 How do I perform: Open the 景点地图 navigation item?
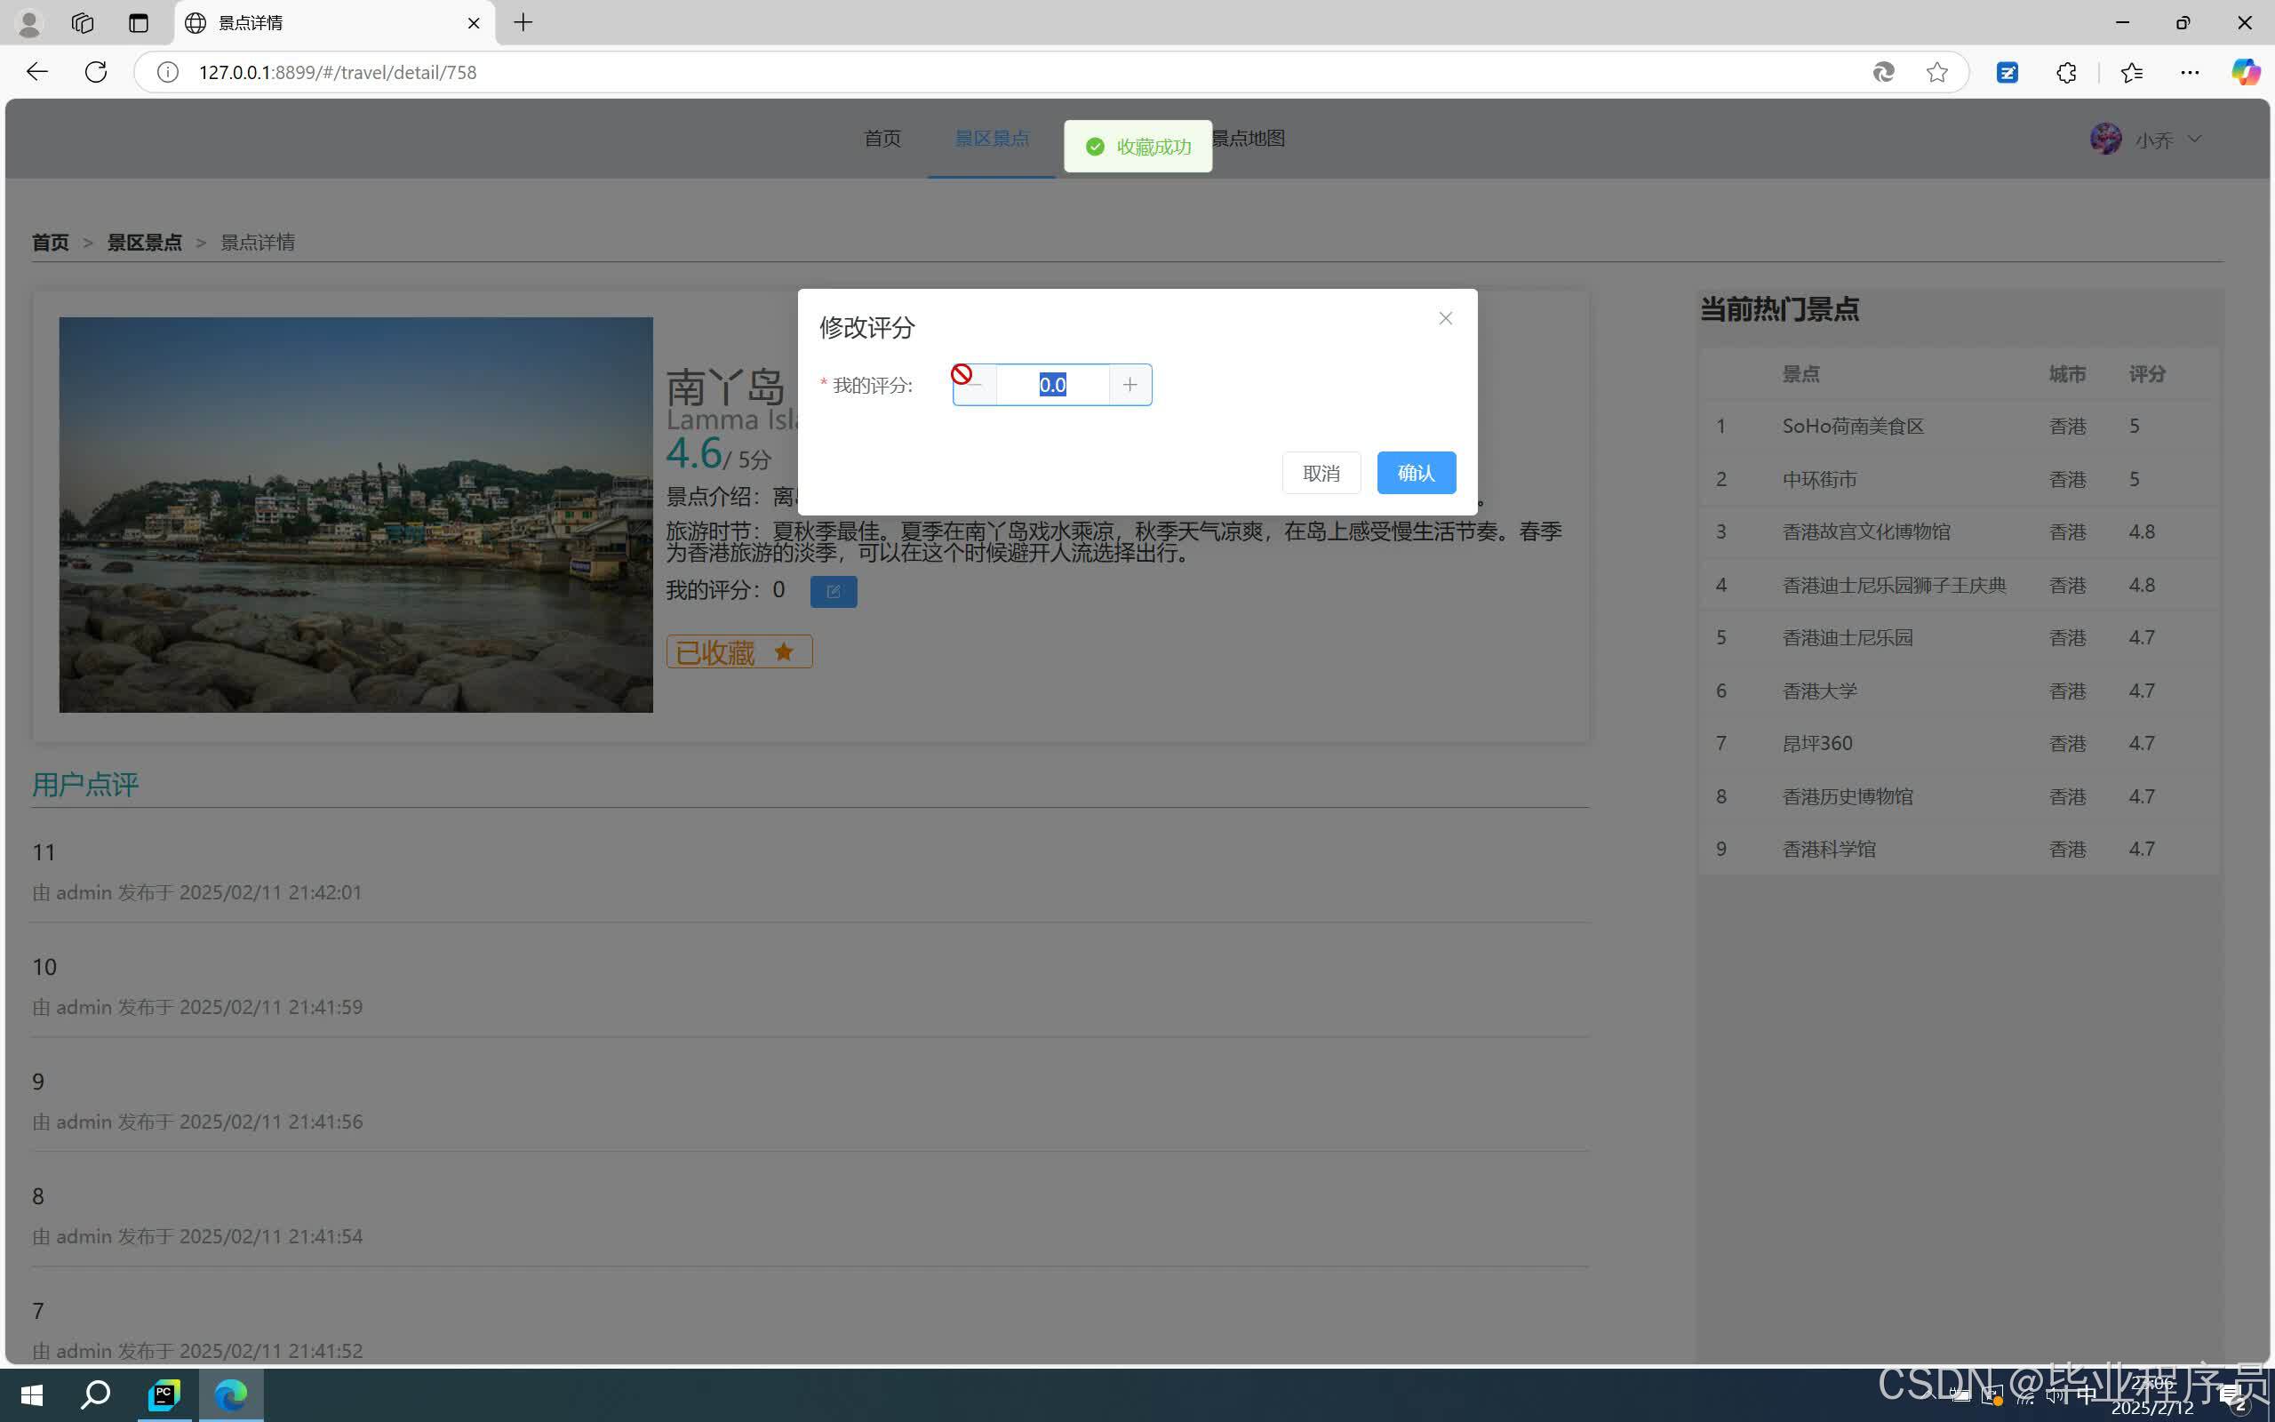1248,139
